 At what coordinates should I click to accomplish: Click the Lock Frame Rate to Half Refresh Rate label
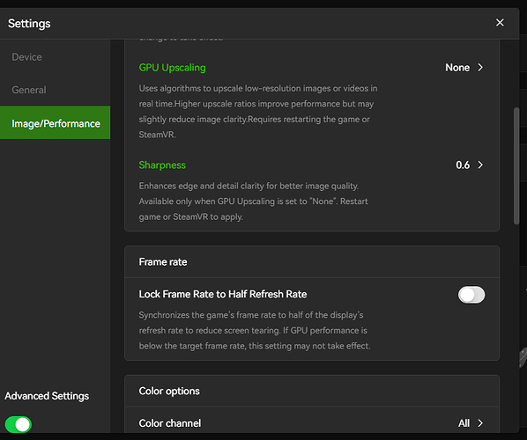pos(222,294)
